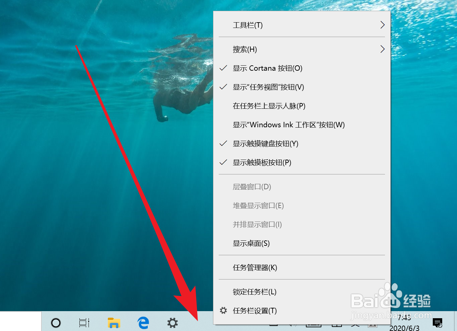
Task: Select 显示桌面(S) in the menu
Action: coord(251,243)
